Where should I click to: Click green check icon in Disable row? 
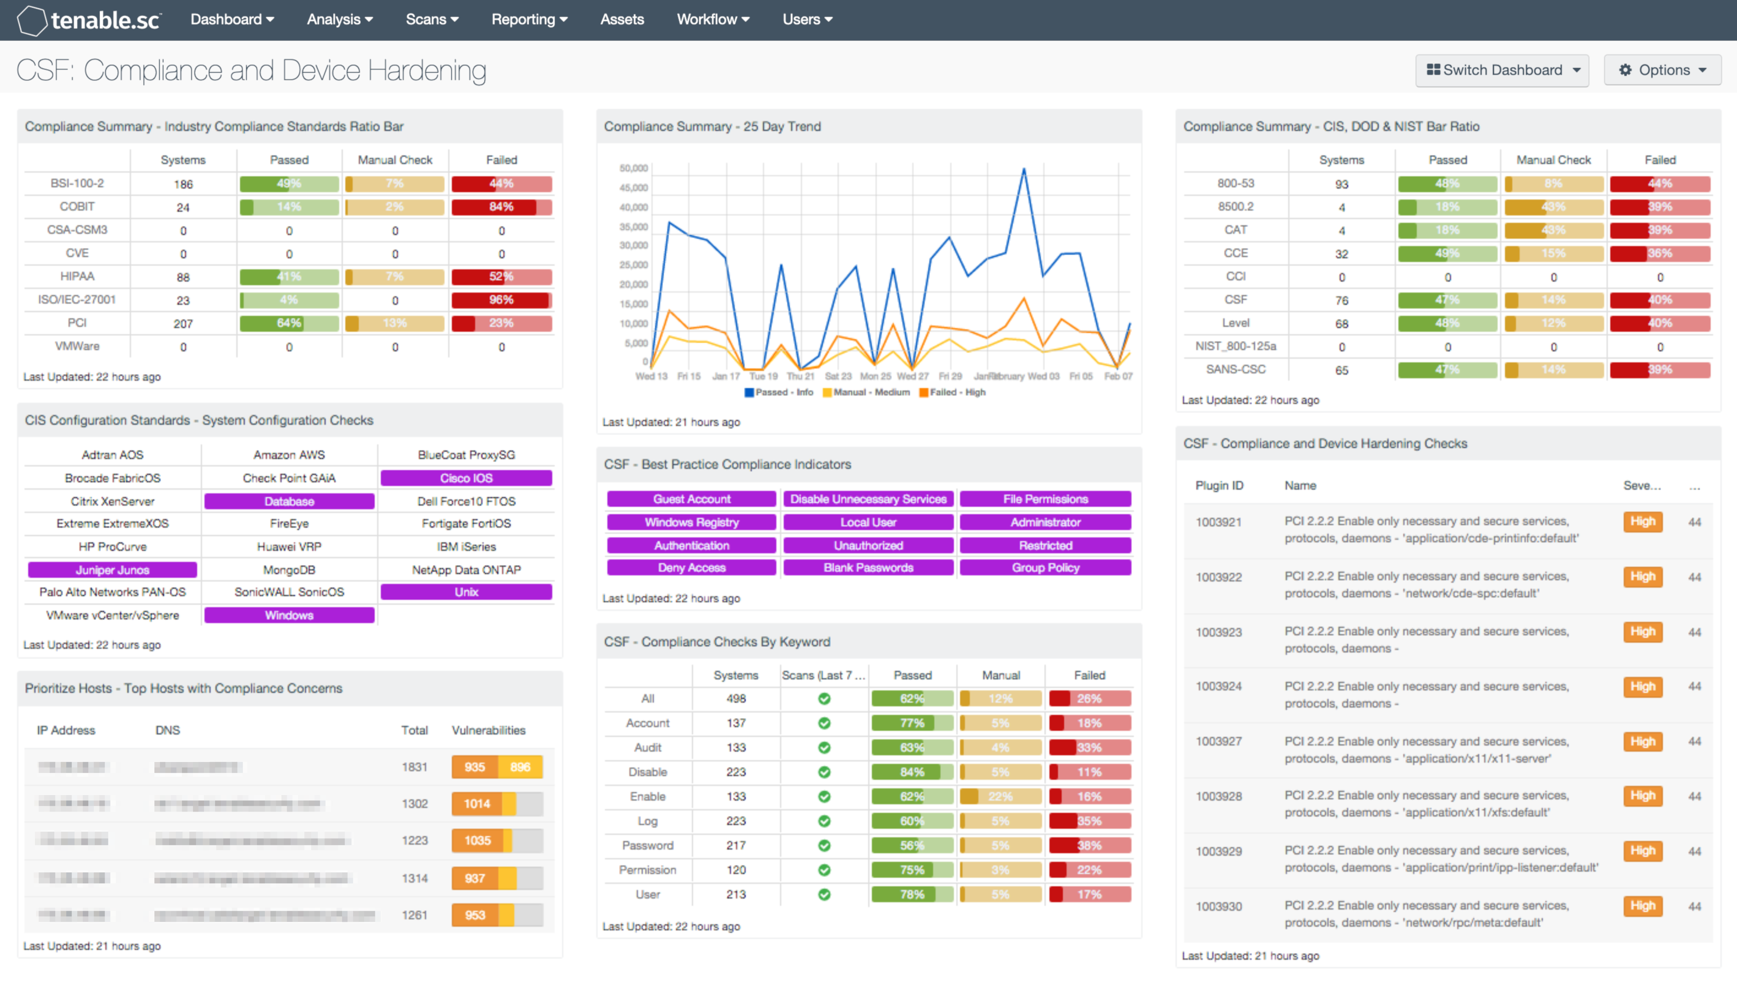coord(824,772)
